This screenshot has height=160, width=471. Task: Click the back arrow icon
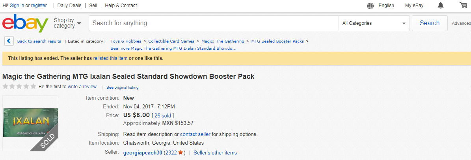tap(9, 41)
